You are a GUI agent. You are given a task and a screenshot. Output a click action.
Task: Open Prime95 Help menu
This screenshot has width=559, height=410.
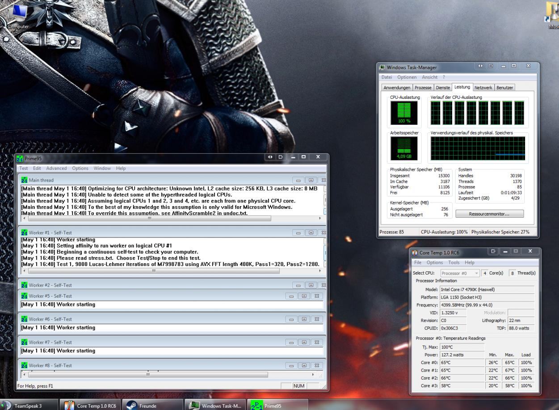[x=121, y=168]
